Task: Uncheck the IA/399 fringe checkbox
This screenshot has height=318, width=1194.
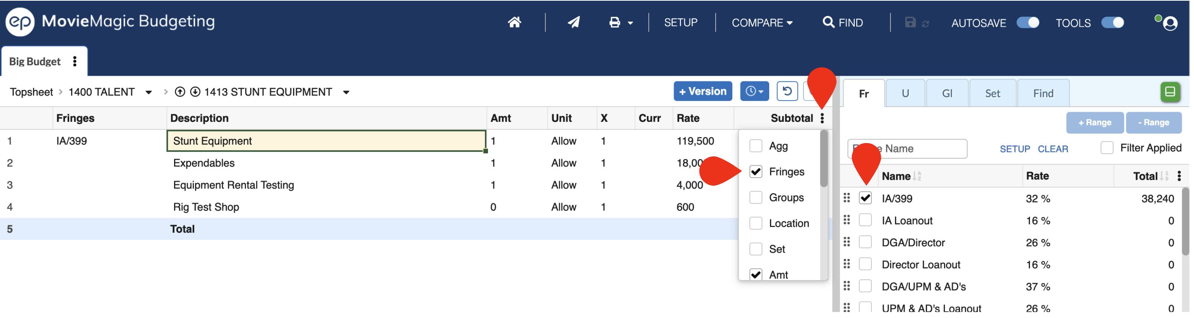Action: pos(866,198)
